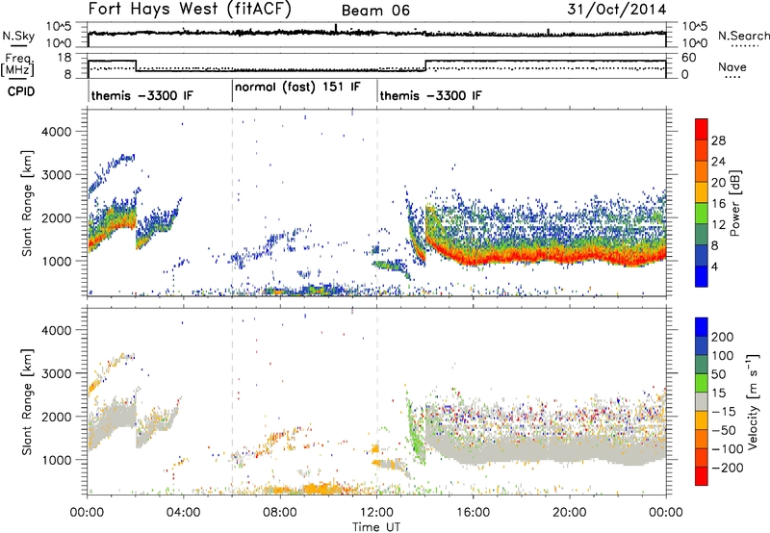Click the 'Fort Hays West (fitACF)' title
770x533 pixels.
tap(190, 10)
